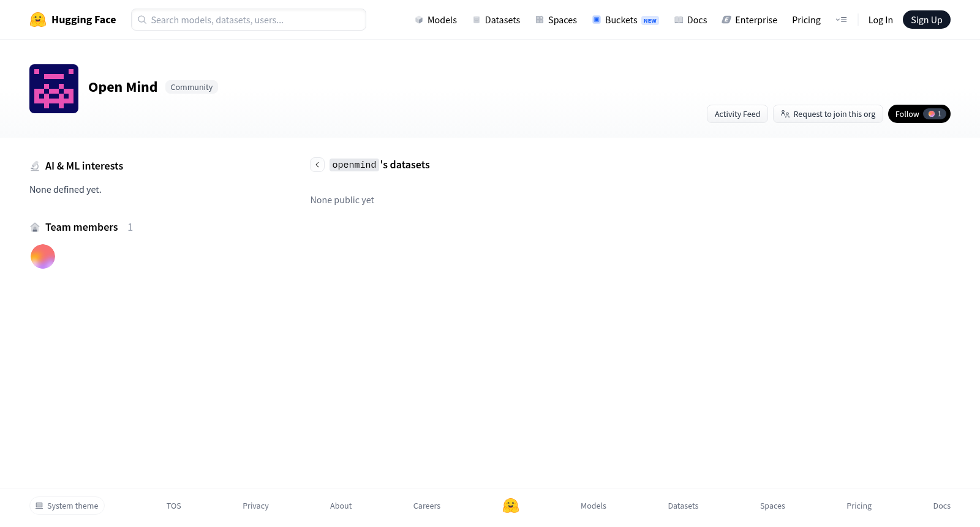Click the None public yet text

click(342, 200)
